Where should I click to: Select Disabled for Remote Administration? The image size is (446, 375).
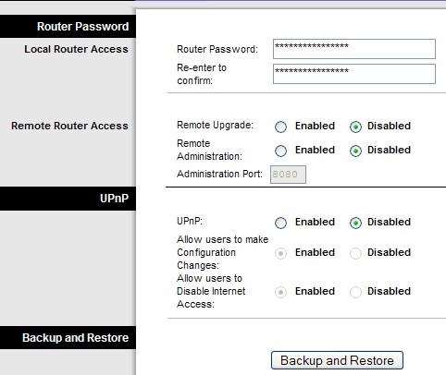[355, 151]
